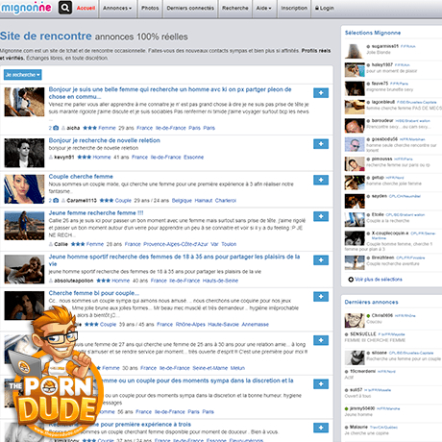This screenshot has width=442, height=442.
Task: Click plus button on aicha's listing
Action: pos(321,93)
